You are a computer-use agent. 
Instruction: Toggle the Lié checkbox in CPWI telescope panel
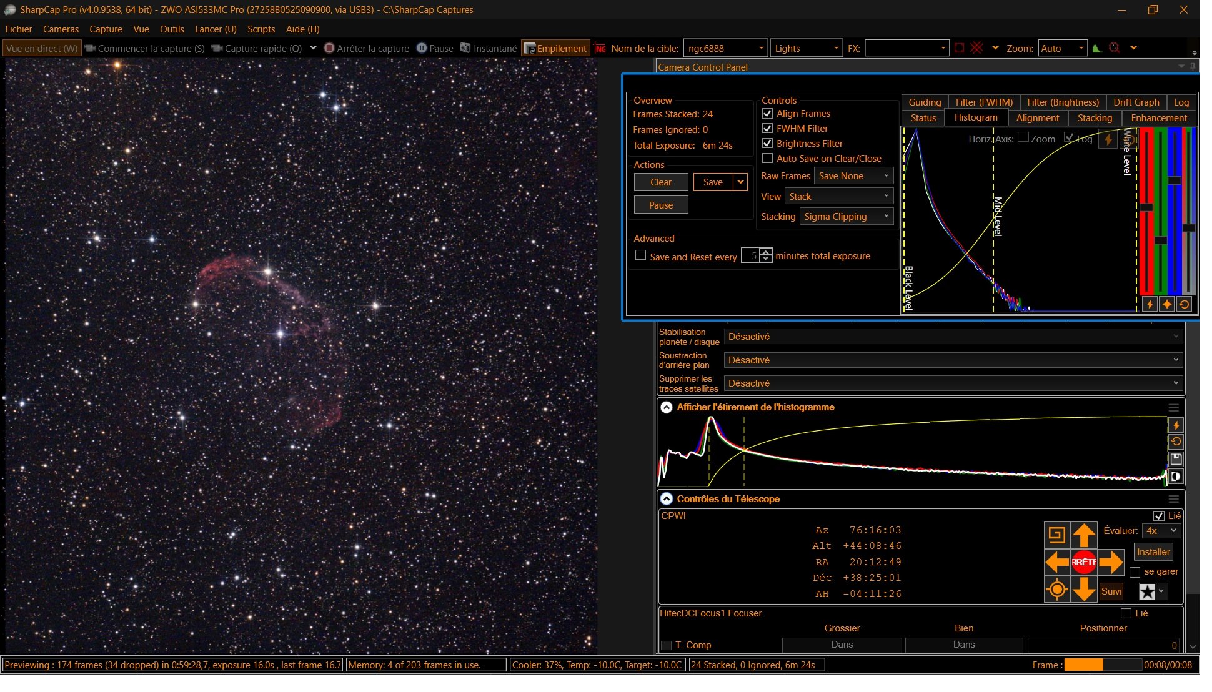[x=1159, y=516]
